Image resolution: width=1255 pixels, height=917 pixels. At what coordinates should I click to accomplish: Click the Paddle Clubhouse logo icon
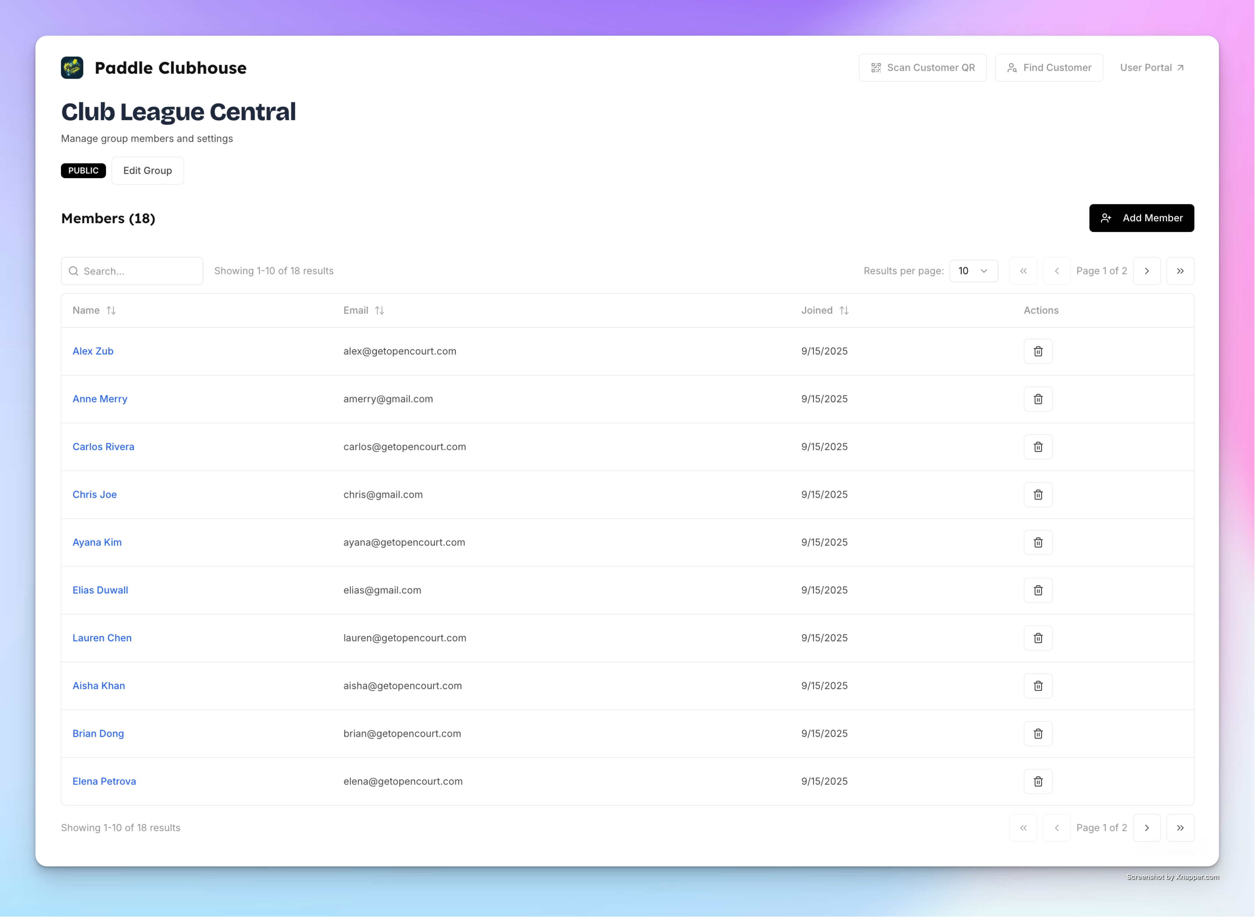tap(72, 68)
